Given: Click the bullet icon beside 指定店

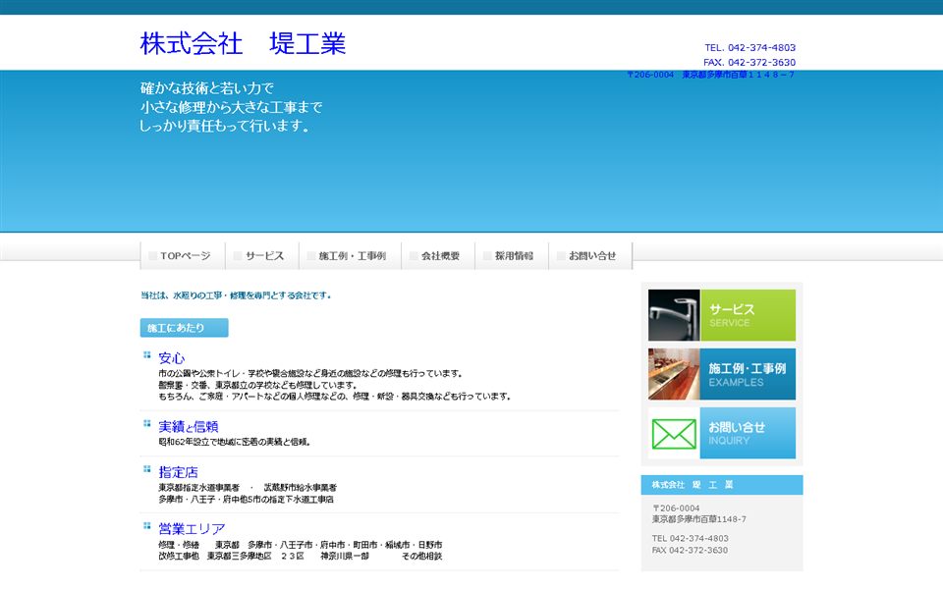Looking at the screenshot, I should 146,469.
